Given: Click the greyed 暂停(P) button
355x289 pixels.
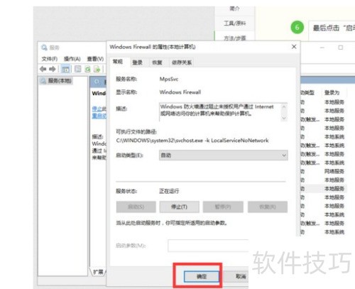Looking at the screenshot, I should tap(223, 207).
